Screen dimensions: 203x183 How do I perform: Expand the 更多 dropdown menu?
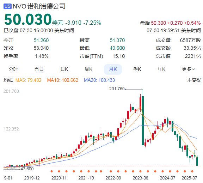coord(188,69)
